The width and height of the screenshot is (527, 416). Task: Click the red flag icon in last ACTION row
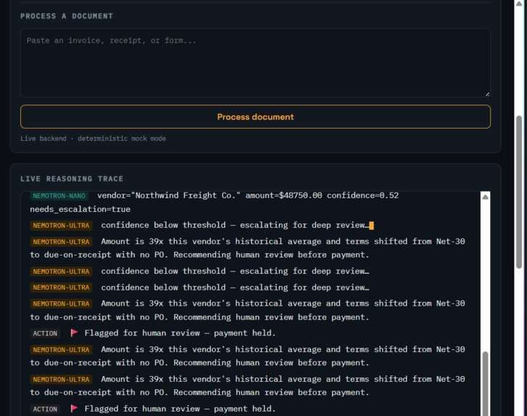(74, 409)
